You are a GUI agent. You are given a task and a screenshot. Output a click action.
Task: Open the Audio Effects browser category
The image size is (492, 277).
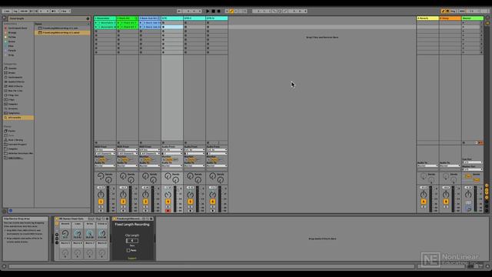15,82
